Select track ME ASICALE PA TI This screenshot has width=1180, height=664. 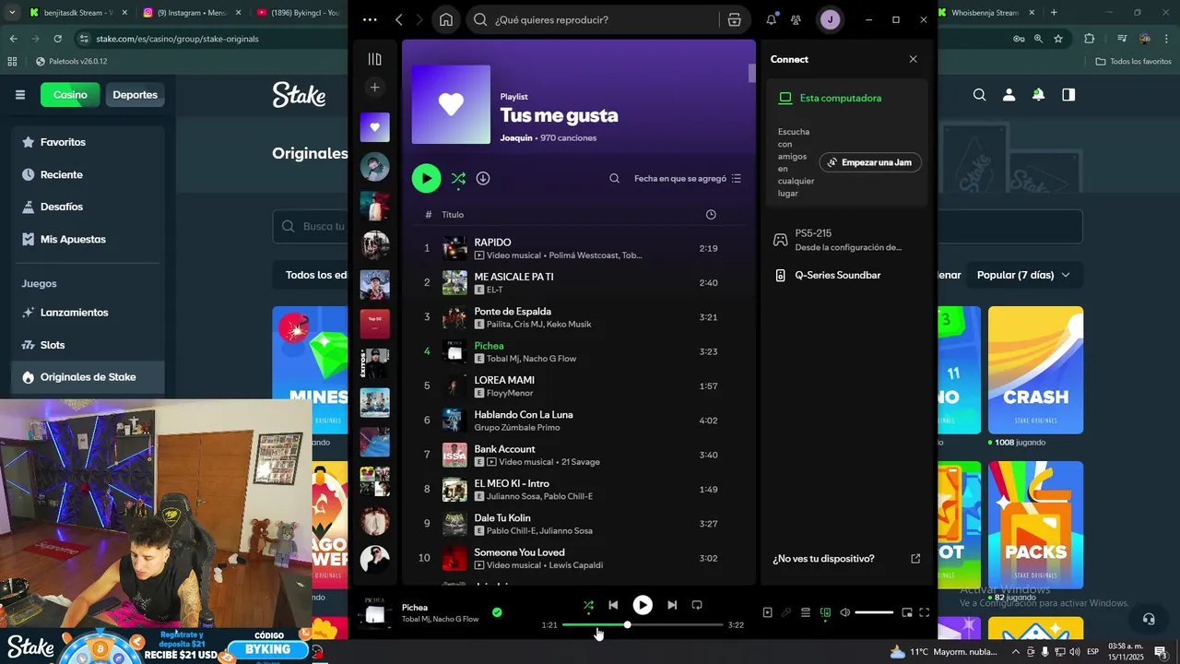[x=578, y=282]
